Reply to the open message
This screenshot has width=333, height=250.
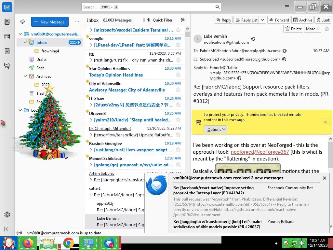click(x=223, y=20)
